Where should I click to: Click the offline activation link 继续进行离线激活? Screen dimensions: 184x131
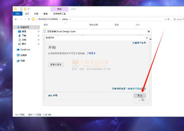[137, 89]
